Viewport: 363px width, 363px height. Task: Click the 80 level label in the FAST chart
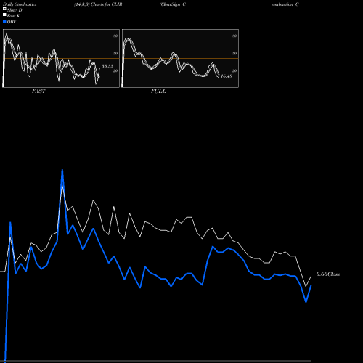coord(115,36)
